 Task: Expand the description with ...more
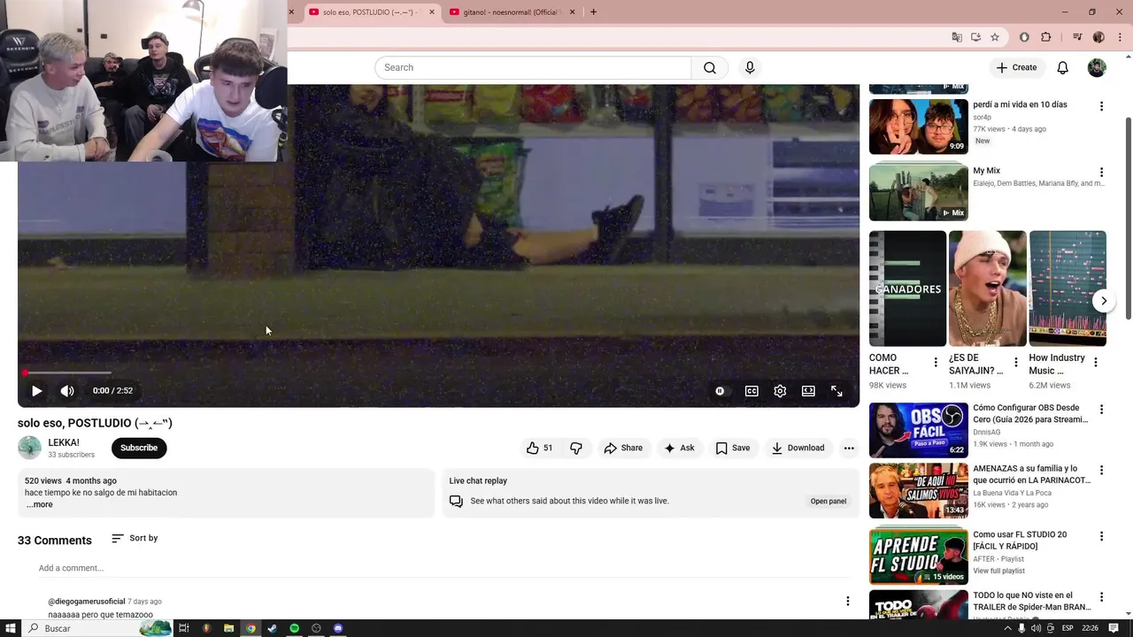coord(40,504)
